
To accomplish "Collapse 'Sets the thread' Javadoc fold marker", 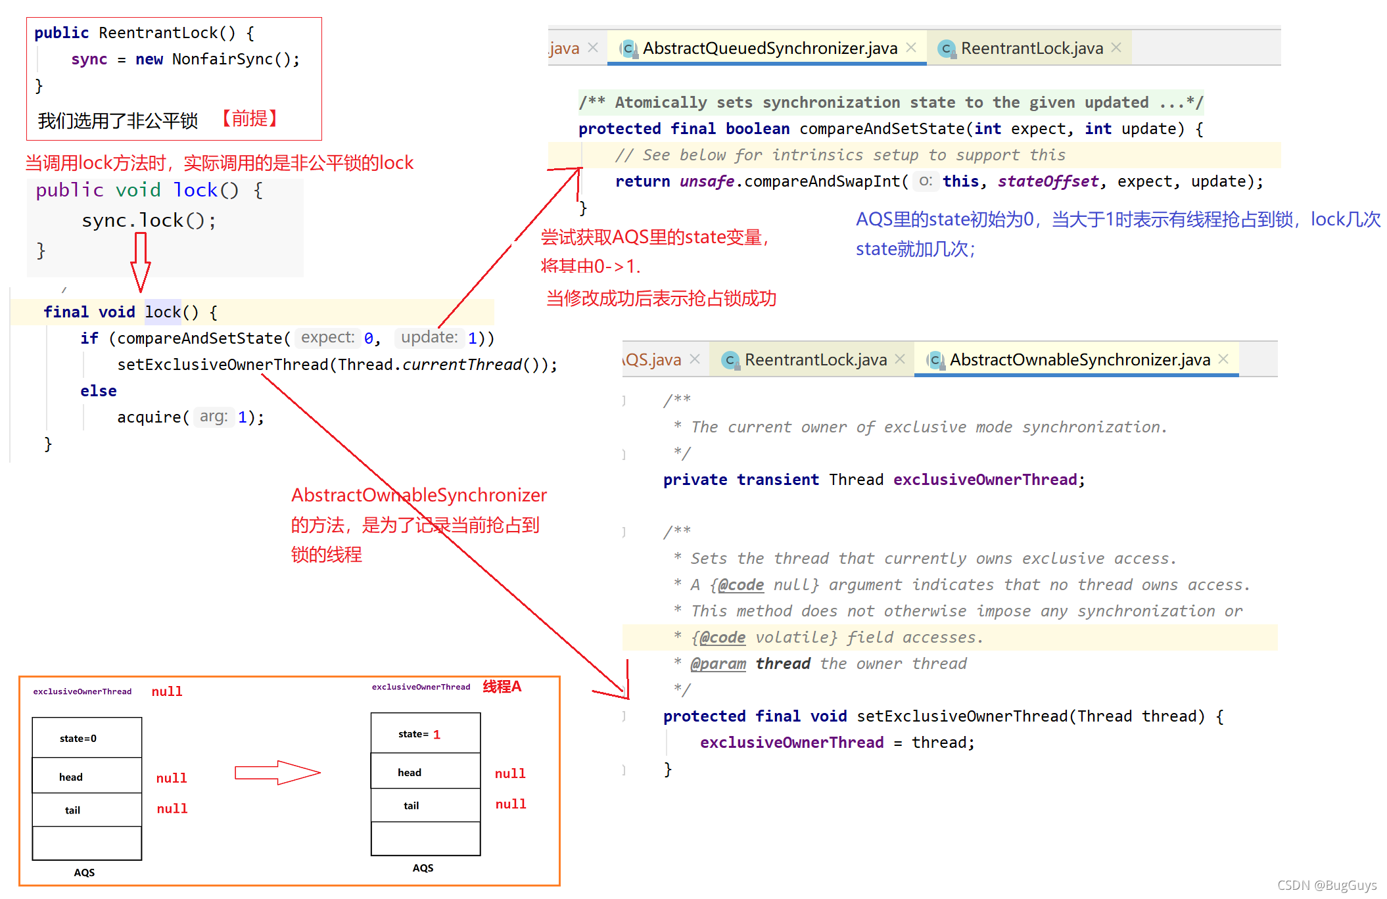I will (624, 532).
